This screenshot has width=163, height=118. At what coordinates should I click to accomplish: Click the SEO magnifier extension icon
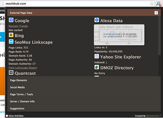[159, 4]
